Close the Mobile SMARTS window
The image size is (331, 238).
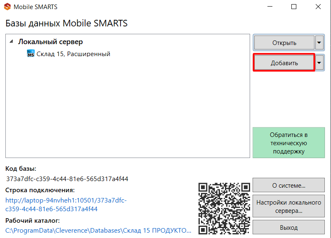coord(318,7)
